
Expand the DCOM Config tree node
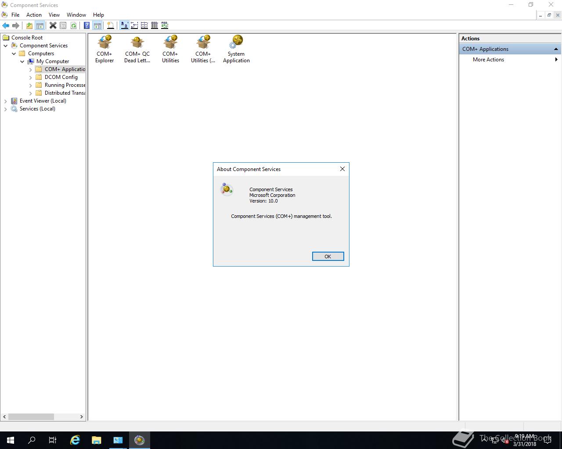coord(31,77)
